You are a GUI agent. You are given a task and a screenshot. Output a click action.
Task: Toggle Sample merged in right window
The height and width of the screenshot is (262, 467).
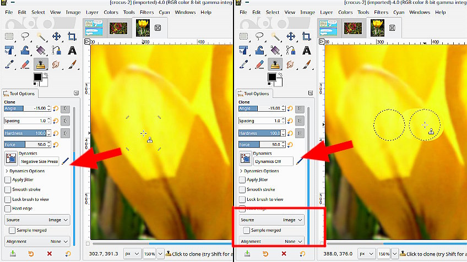[x=246, y=231]
